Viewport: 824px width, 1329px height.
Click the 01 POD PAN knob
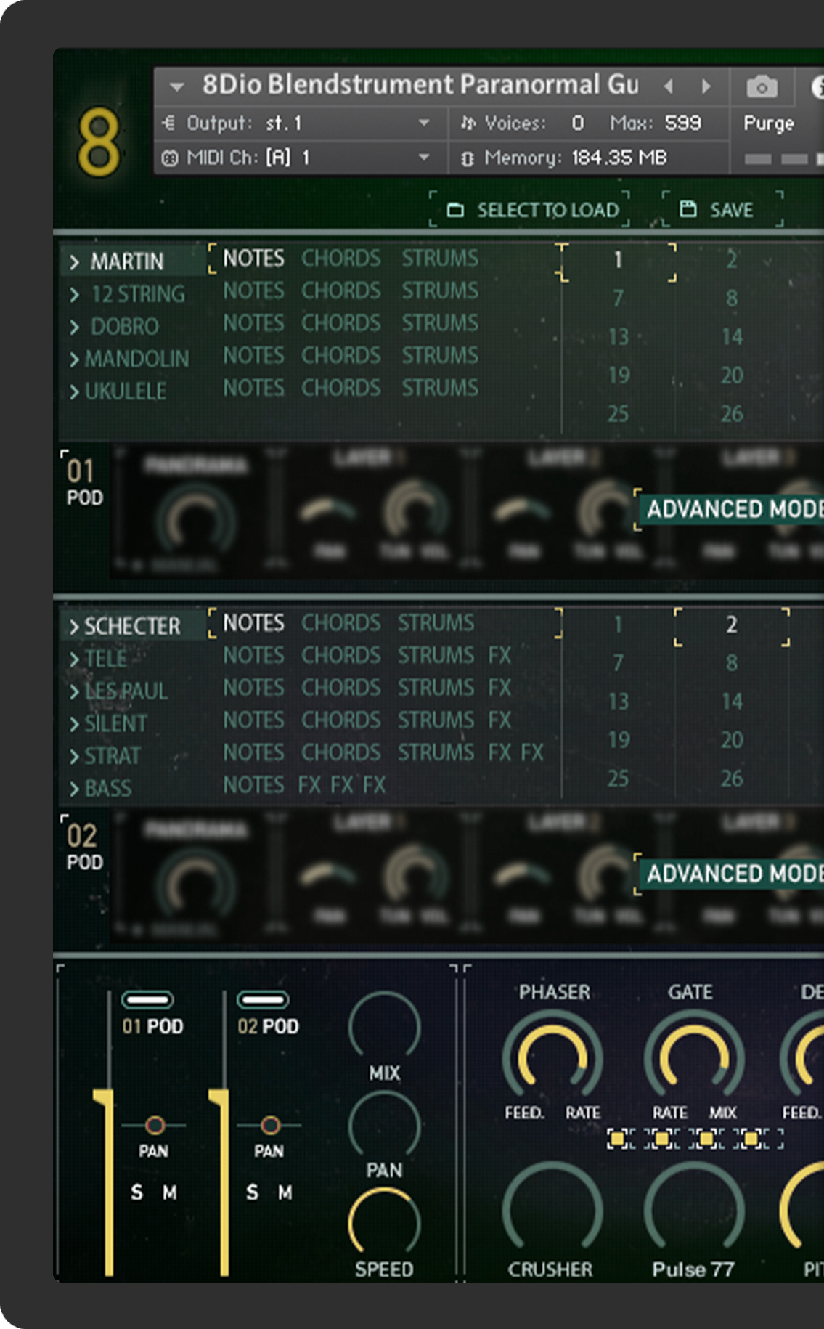[x=154, y=1125]
